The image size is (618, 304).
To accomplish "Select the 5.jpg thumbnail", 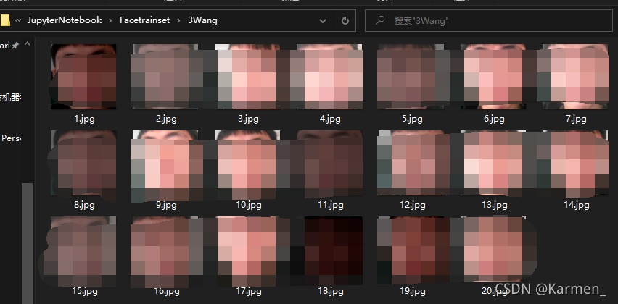I will [x=411, y=77].
